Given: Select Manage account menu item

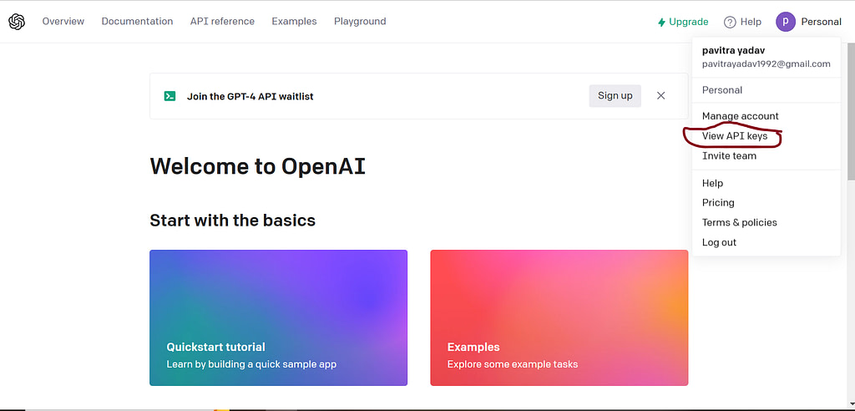Looking at the screenshot, I should [x=740, y=116].
